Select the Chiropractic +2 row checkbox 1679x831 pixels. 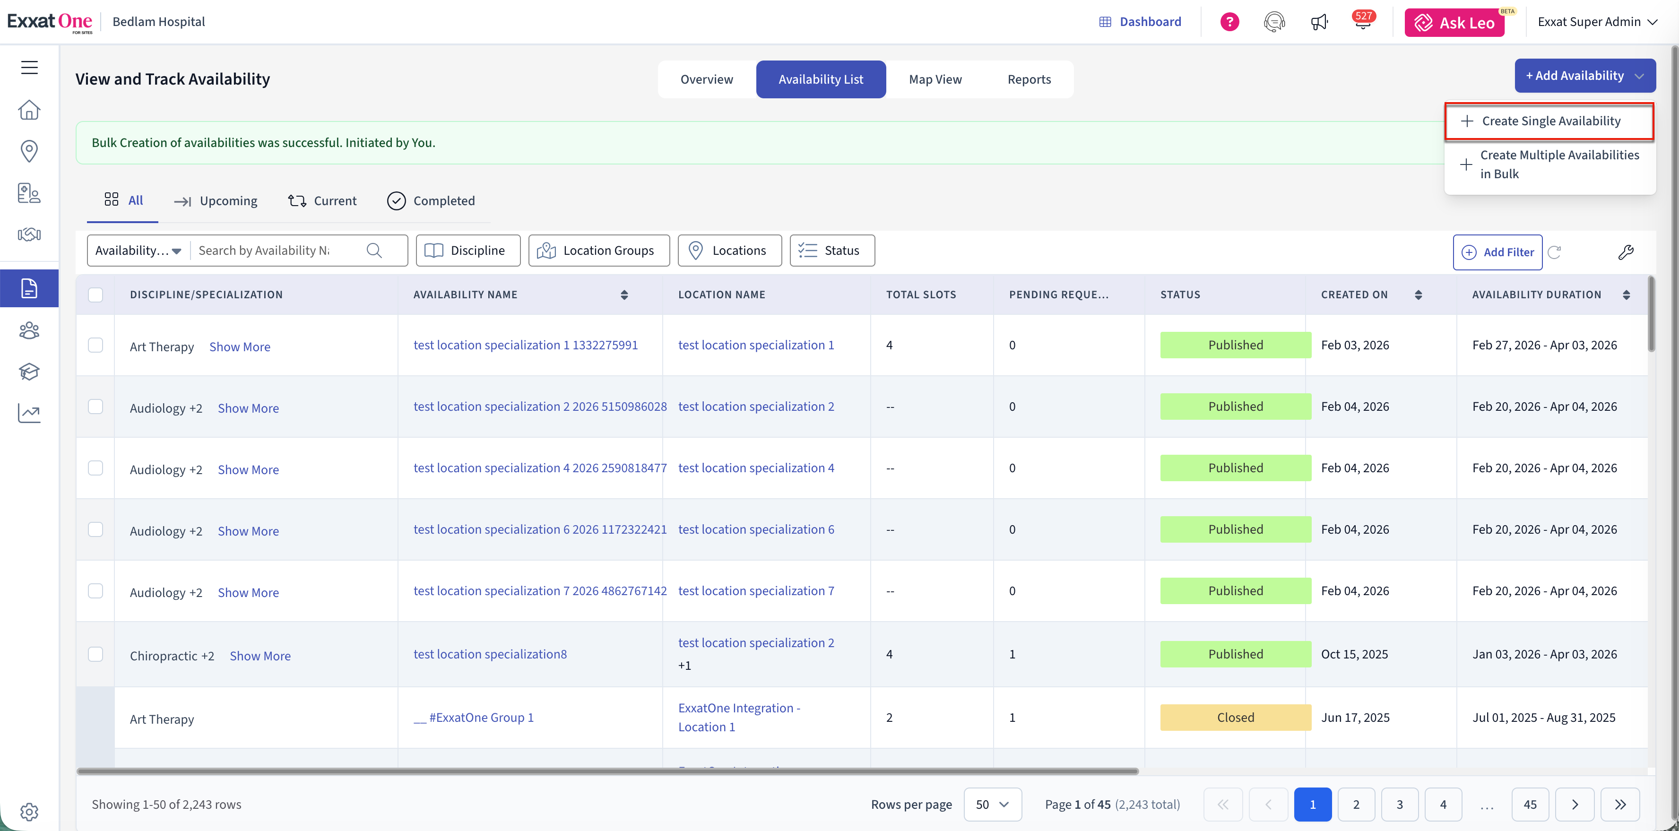click(x=96, y=654)
